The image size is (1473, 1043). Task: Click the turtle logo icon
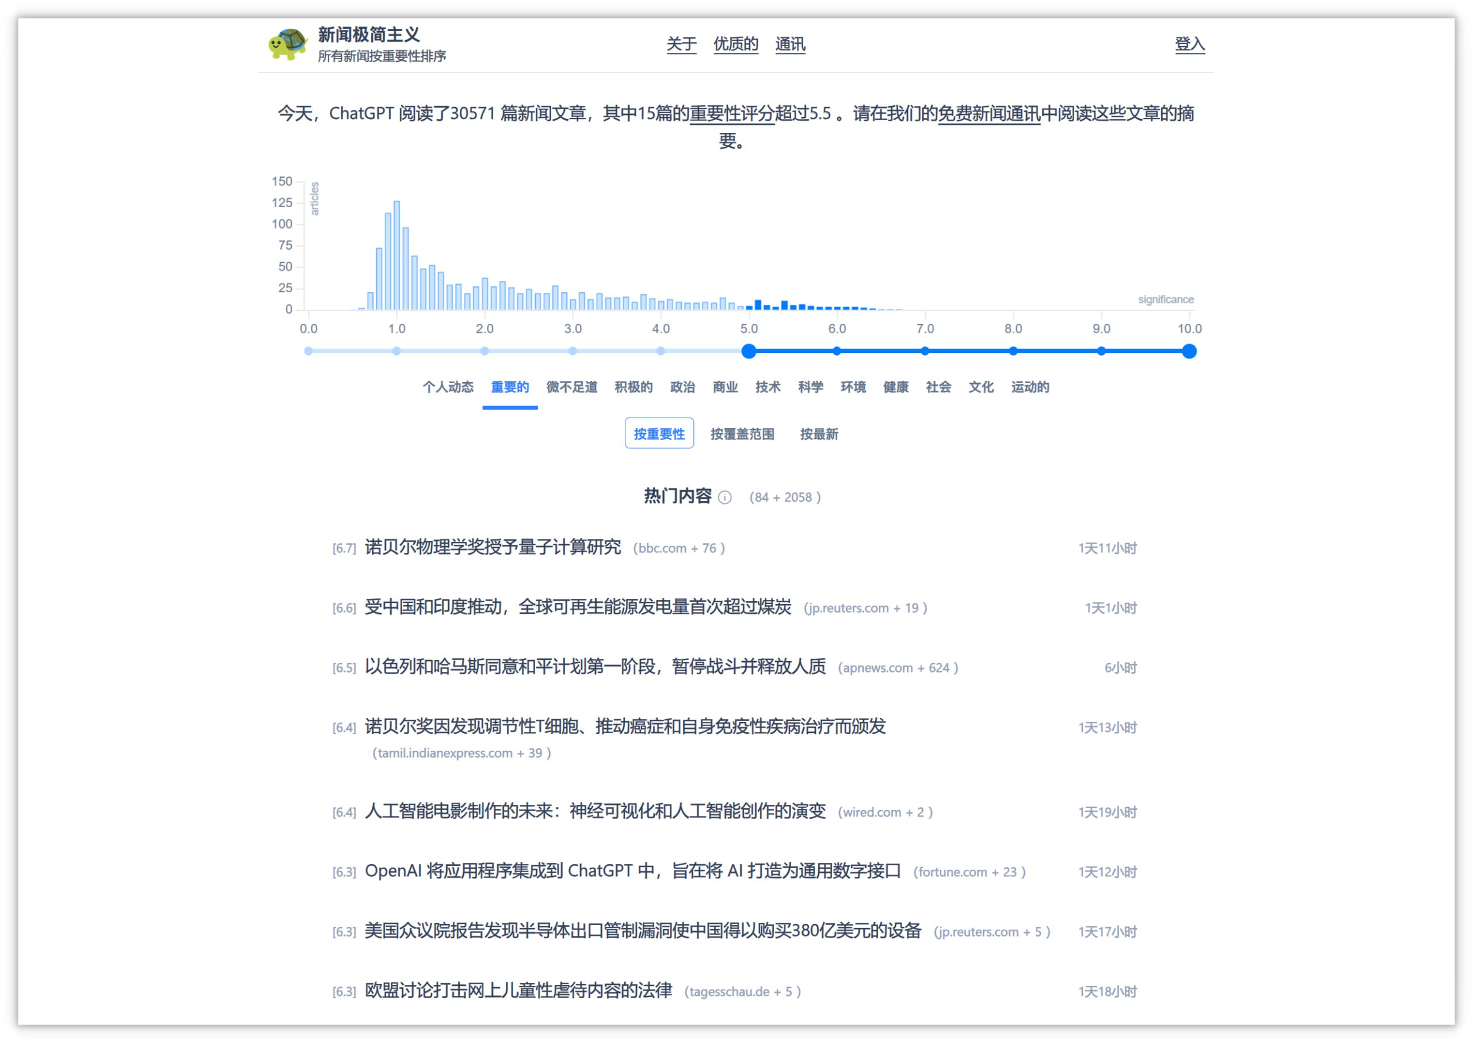coord(287,44)
